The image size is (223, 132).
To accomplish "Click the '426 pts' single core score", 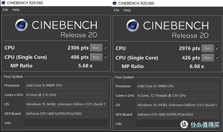I will point(191,58).
